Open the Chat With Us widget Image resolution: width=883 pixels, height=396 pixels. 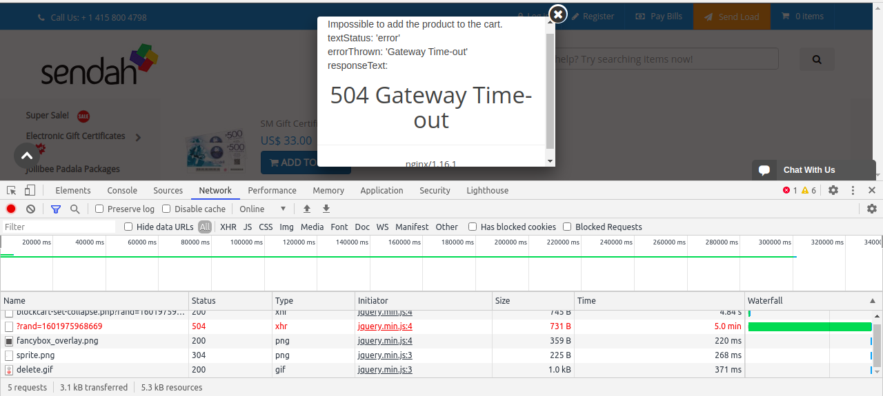[813, 170]
